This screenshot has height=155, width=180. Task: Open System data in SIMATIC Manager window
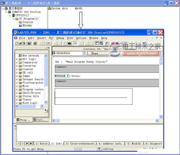(x=58, y=8)
